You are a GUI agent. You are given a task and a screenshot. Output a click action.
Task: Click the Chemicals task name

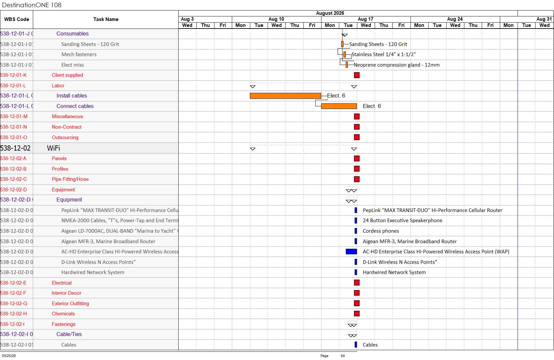click(x=63, y=314)
